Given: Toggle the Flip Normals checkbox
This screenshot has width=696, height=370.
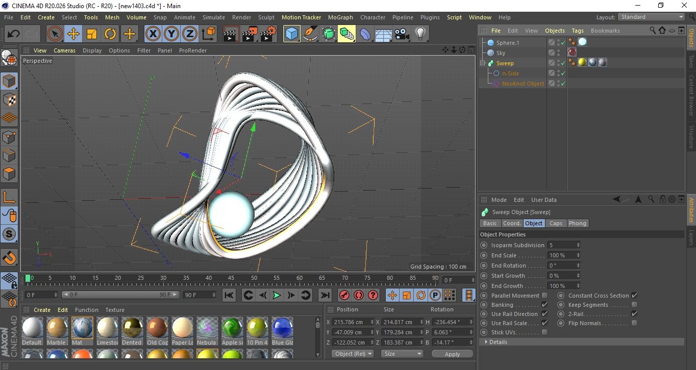Looking at the screenshot, I should tap(634, 323).
